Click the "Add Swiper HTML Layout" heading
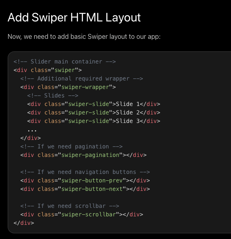This screenshot has width=231, height=239. (x=74, y=17)
